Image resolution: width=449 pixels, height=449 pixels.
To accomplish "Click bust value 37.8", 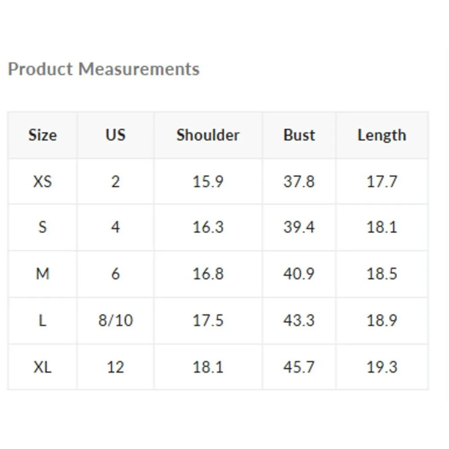I will click(x=299, y=181).
